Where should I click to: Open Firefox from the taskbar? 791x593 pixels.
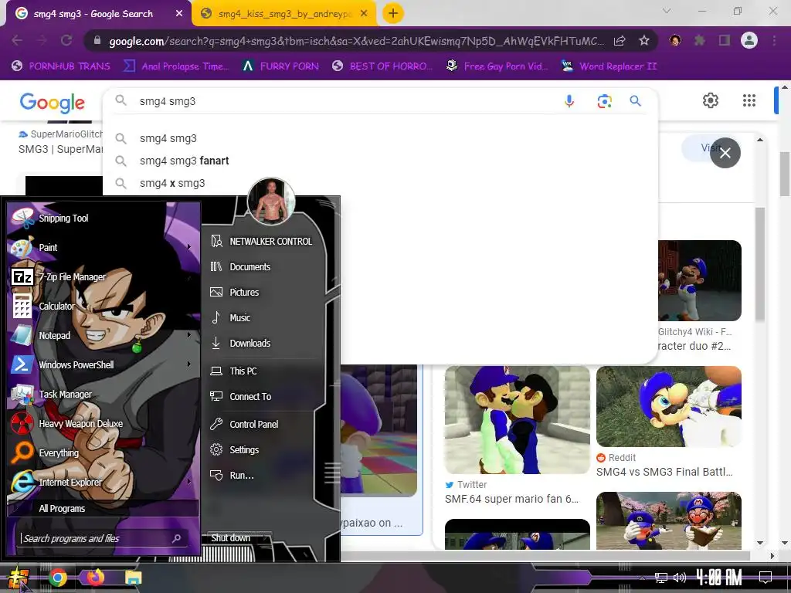95,577
